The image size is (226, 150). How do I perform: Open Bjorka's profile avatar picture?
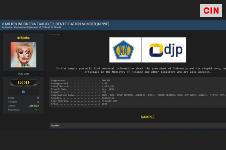click(x=23, y=55)
